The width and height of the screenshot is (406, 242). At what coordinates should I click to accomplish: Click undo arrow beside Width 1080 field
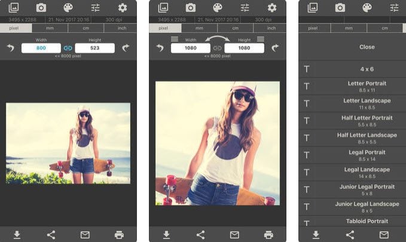point(160,48)
